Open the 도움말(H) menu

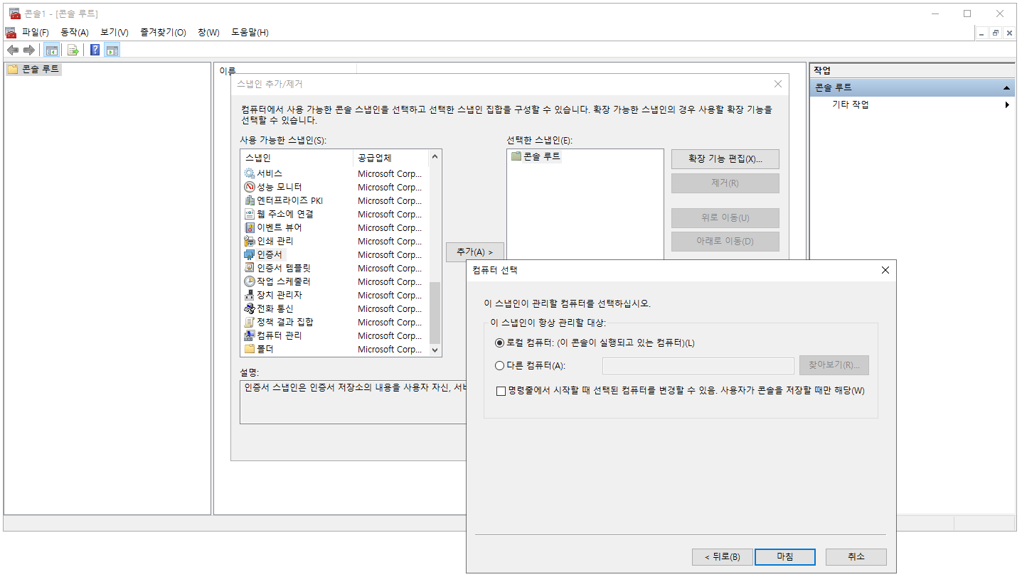250,33
